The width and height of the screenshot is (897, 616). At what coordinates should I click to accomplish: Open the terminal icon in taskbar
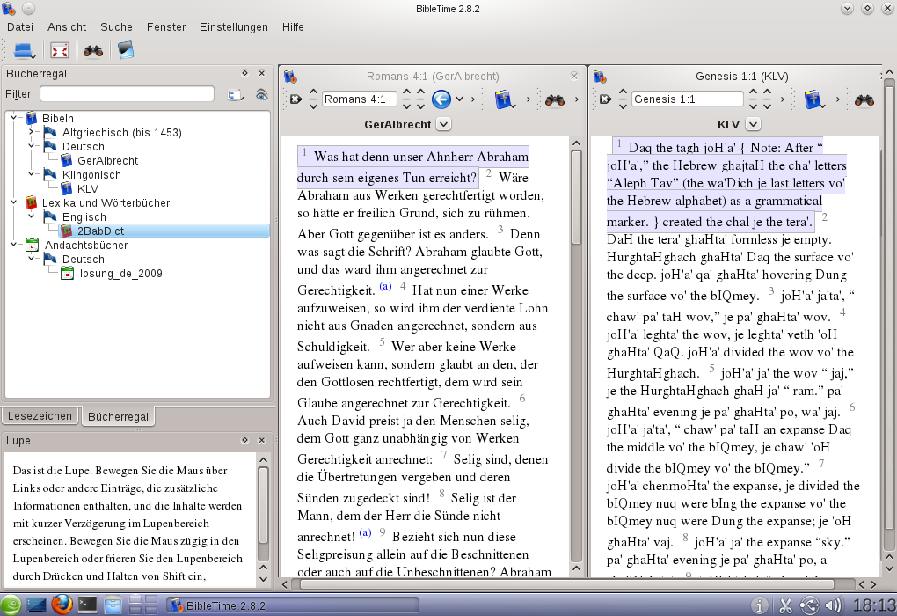[x=87, y=605]
